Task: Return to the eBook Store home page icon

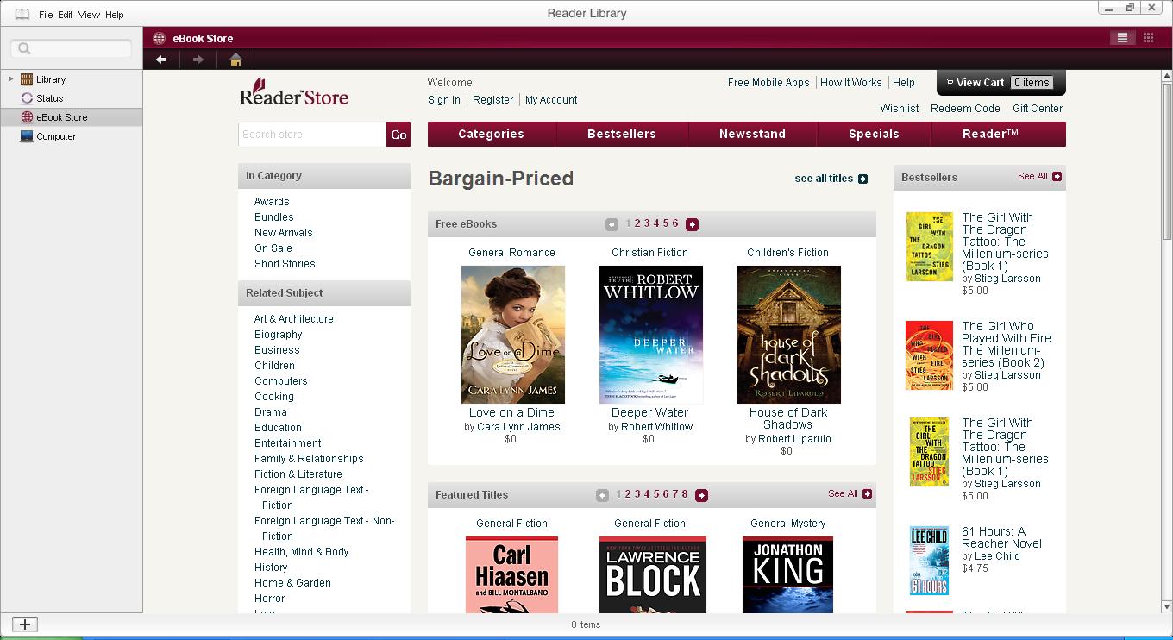Action: 235,60
